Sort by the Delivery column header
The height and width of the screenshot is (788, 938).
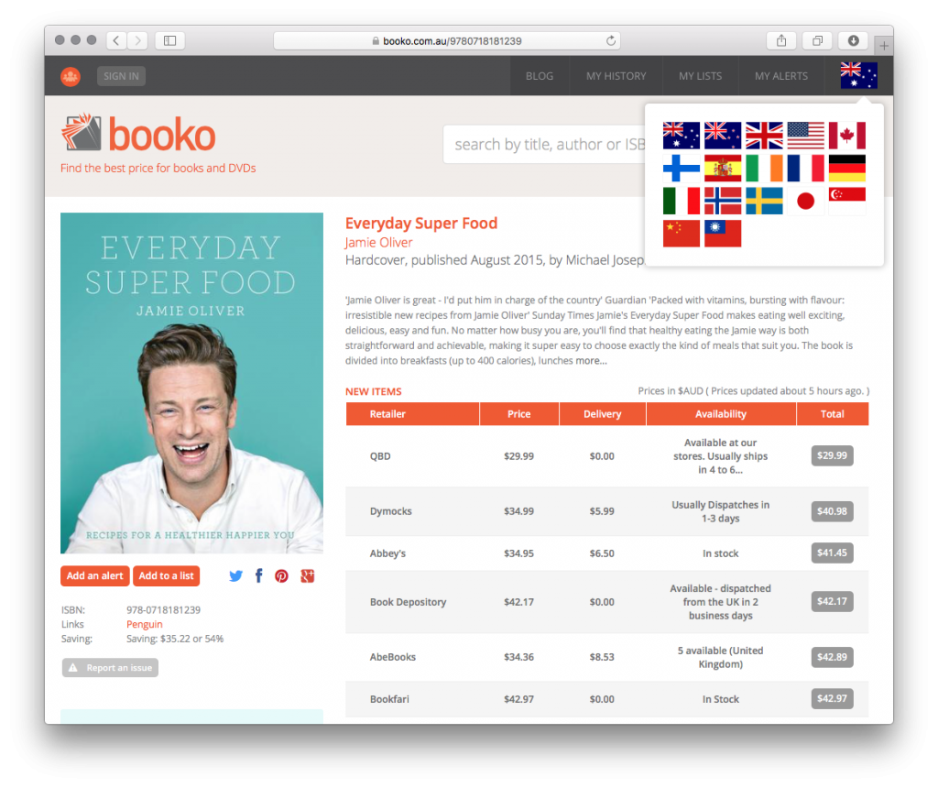tap(603, 414)
